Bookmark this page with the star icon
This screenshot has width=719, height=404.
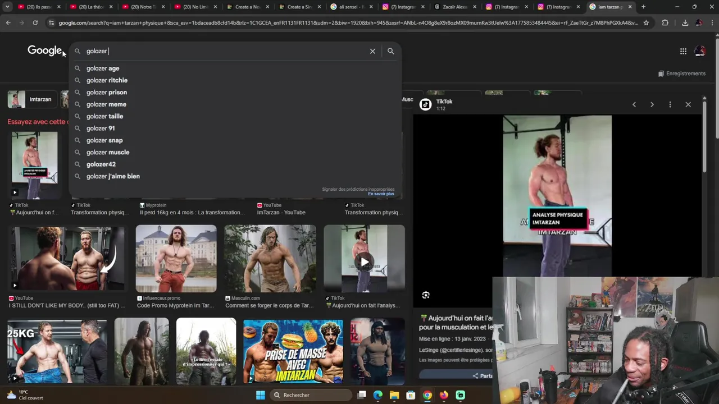coord(646,23)
